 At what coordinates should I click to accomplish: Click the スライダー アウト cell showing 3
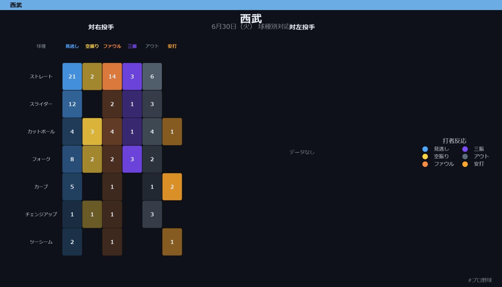(x=152, y=104)
